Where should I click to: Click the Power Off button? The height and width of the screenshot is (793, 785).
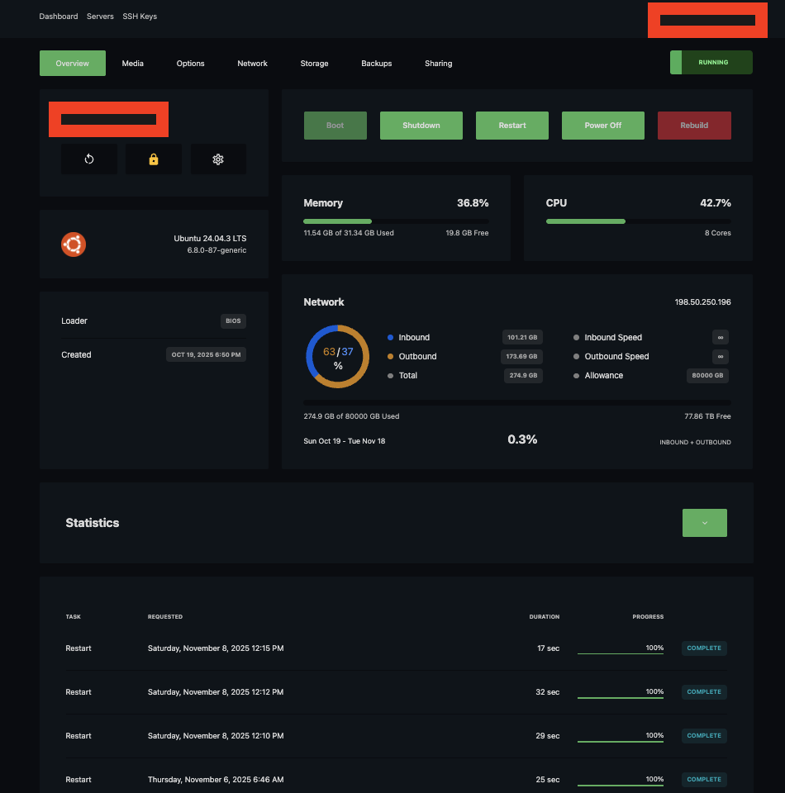(603, 126)
